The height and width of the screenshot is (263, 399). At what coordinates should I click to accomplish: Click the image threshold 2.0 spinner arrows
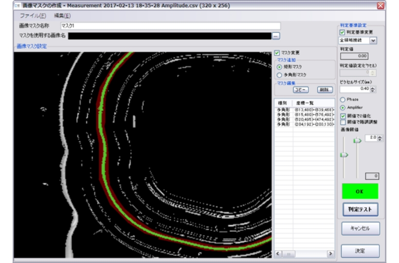pos(380,138)
